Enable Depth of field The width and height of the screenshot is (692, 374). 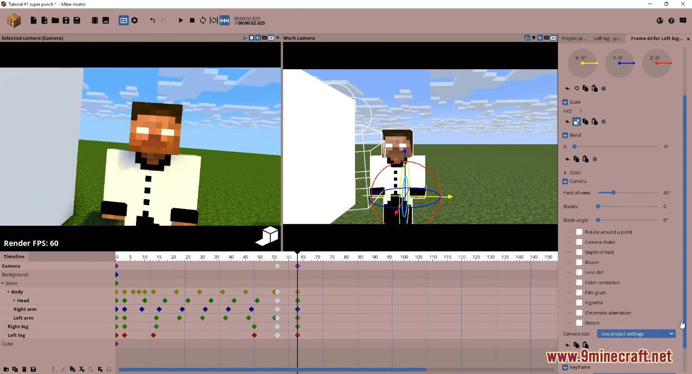(x=579, y=252)
